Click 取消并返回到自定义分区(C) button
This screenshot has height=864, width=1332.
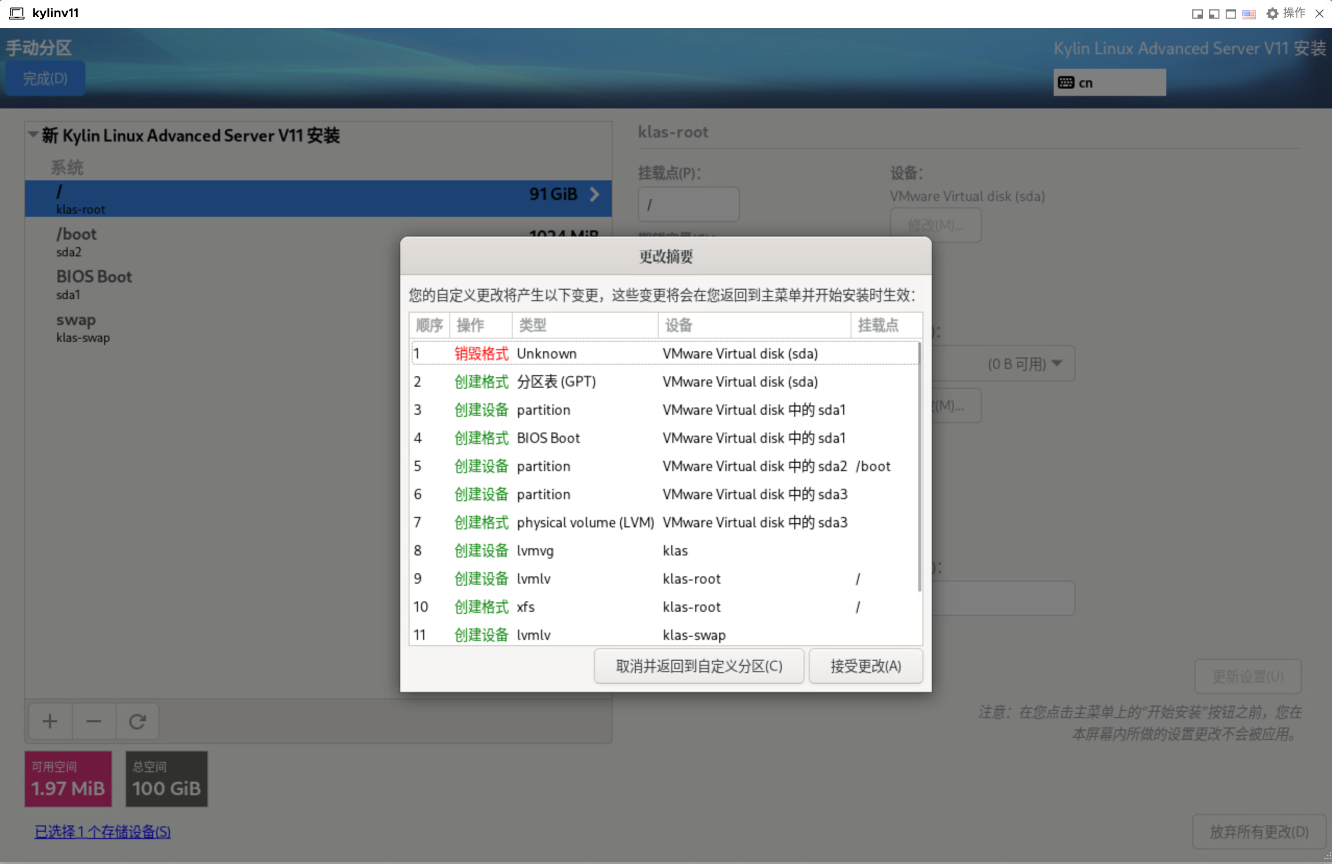[698, 666]
